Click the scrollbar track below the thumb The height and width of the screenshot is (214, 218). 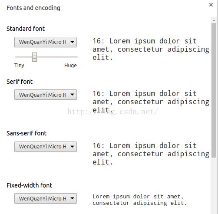click(214, 186)
